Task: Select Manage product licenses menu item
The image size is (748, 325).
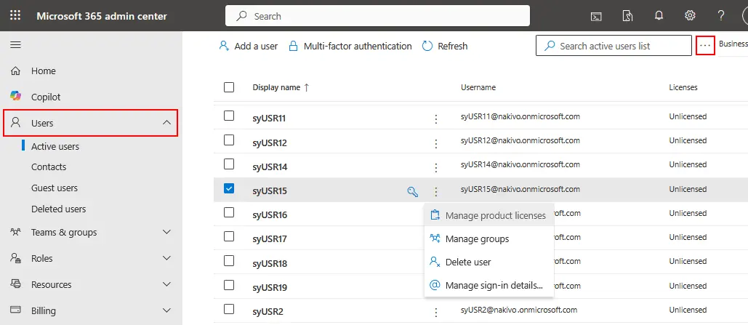Action: (x=489, y=216)
